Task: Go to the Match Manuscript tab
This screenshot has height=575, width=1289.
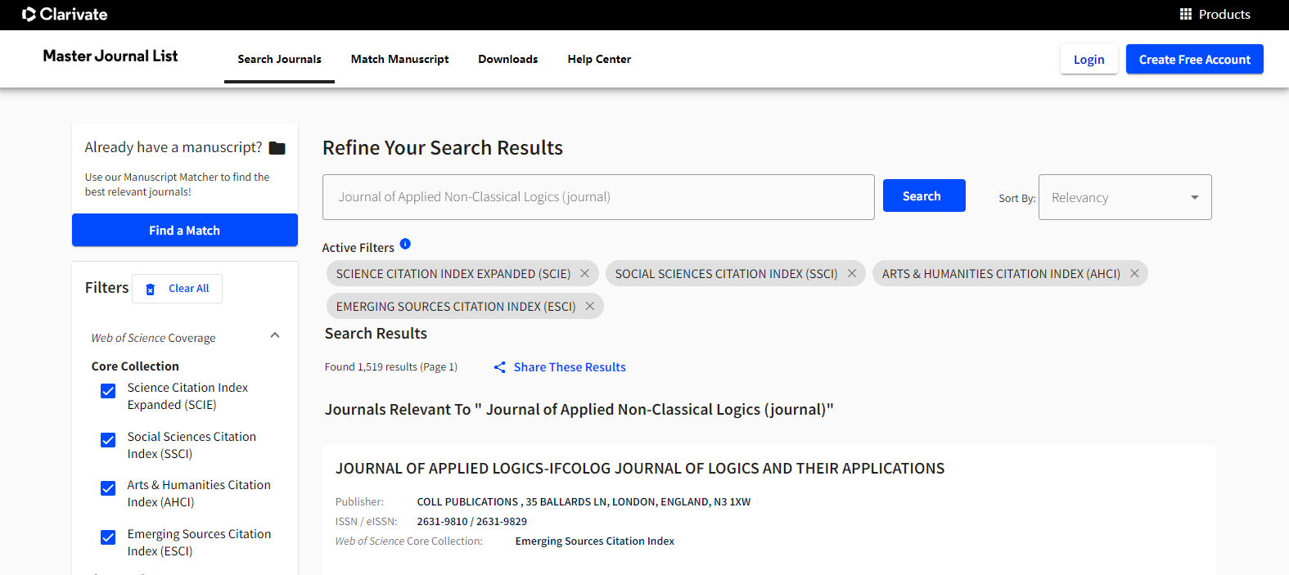Action: 399,59
